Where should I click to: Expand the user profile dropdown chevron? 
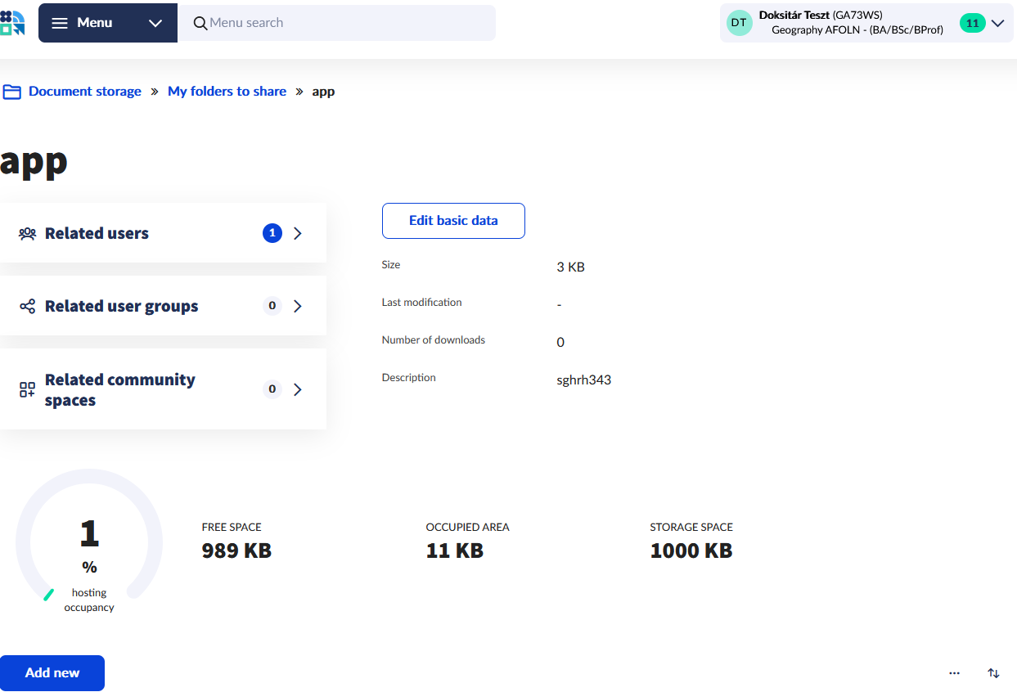click(x=997, y=23)
